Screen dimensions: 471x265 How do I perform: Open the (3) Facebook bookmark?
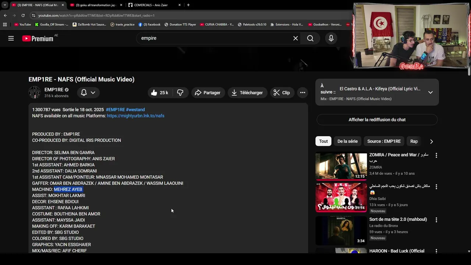[x=150, y=25]
